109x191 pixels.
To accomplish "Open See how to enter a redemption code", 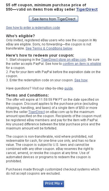I will coord(33,28).
